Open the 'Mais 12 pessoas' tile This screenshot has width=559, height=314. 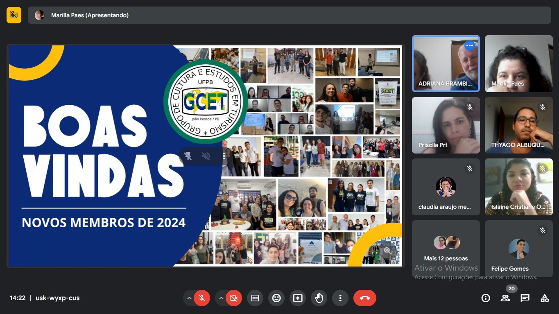446,248
